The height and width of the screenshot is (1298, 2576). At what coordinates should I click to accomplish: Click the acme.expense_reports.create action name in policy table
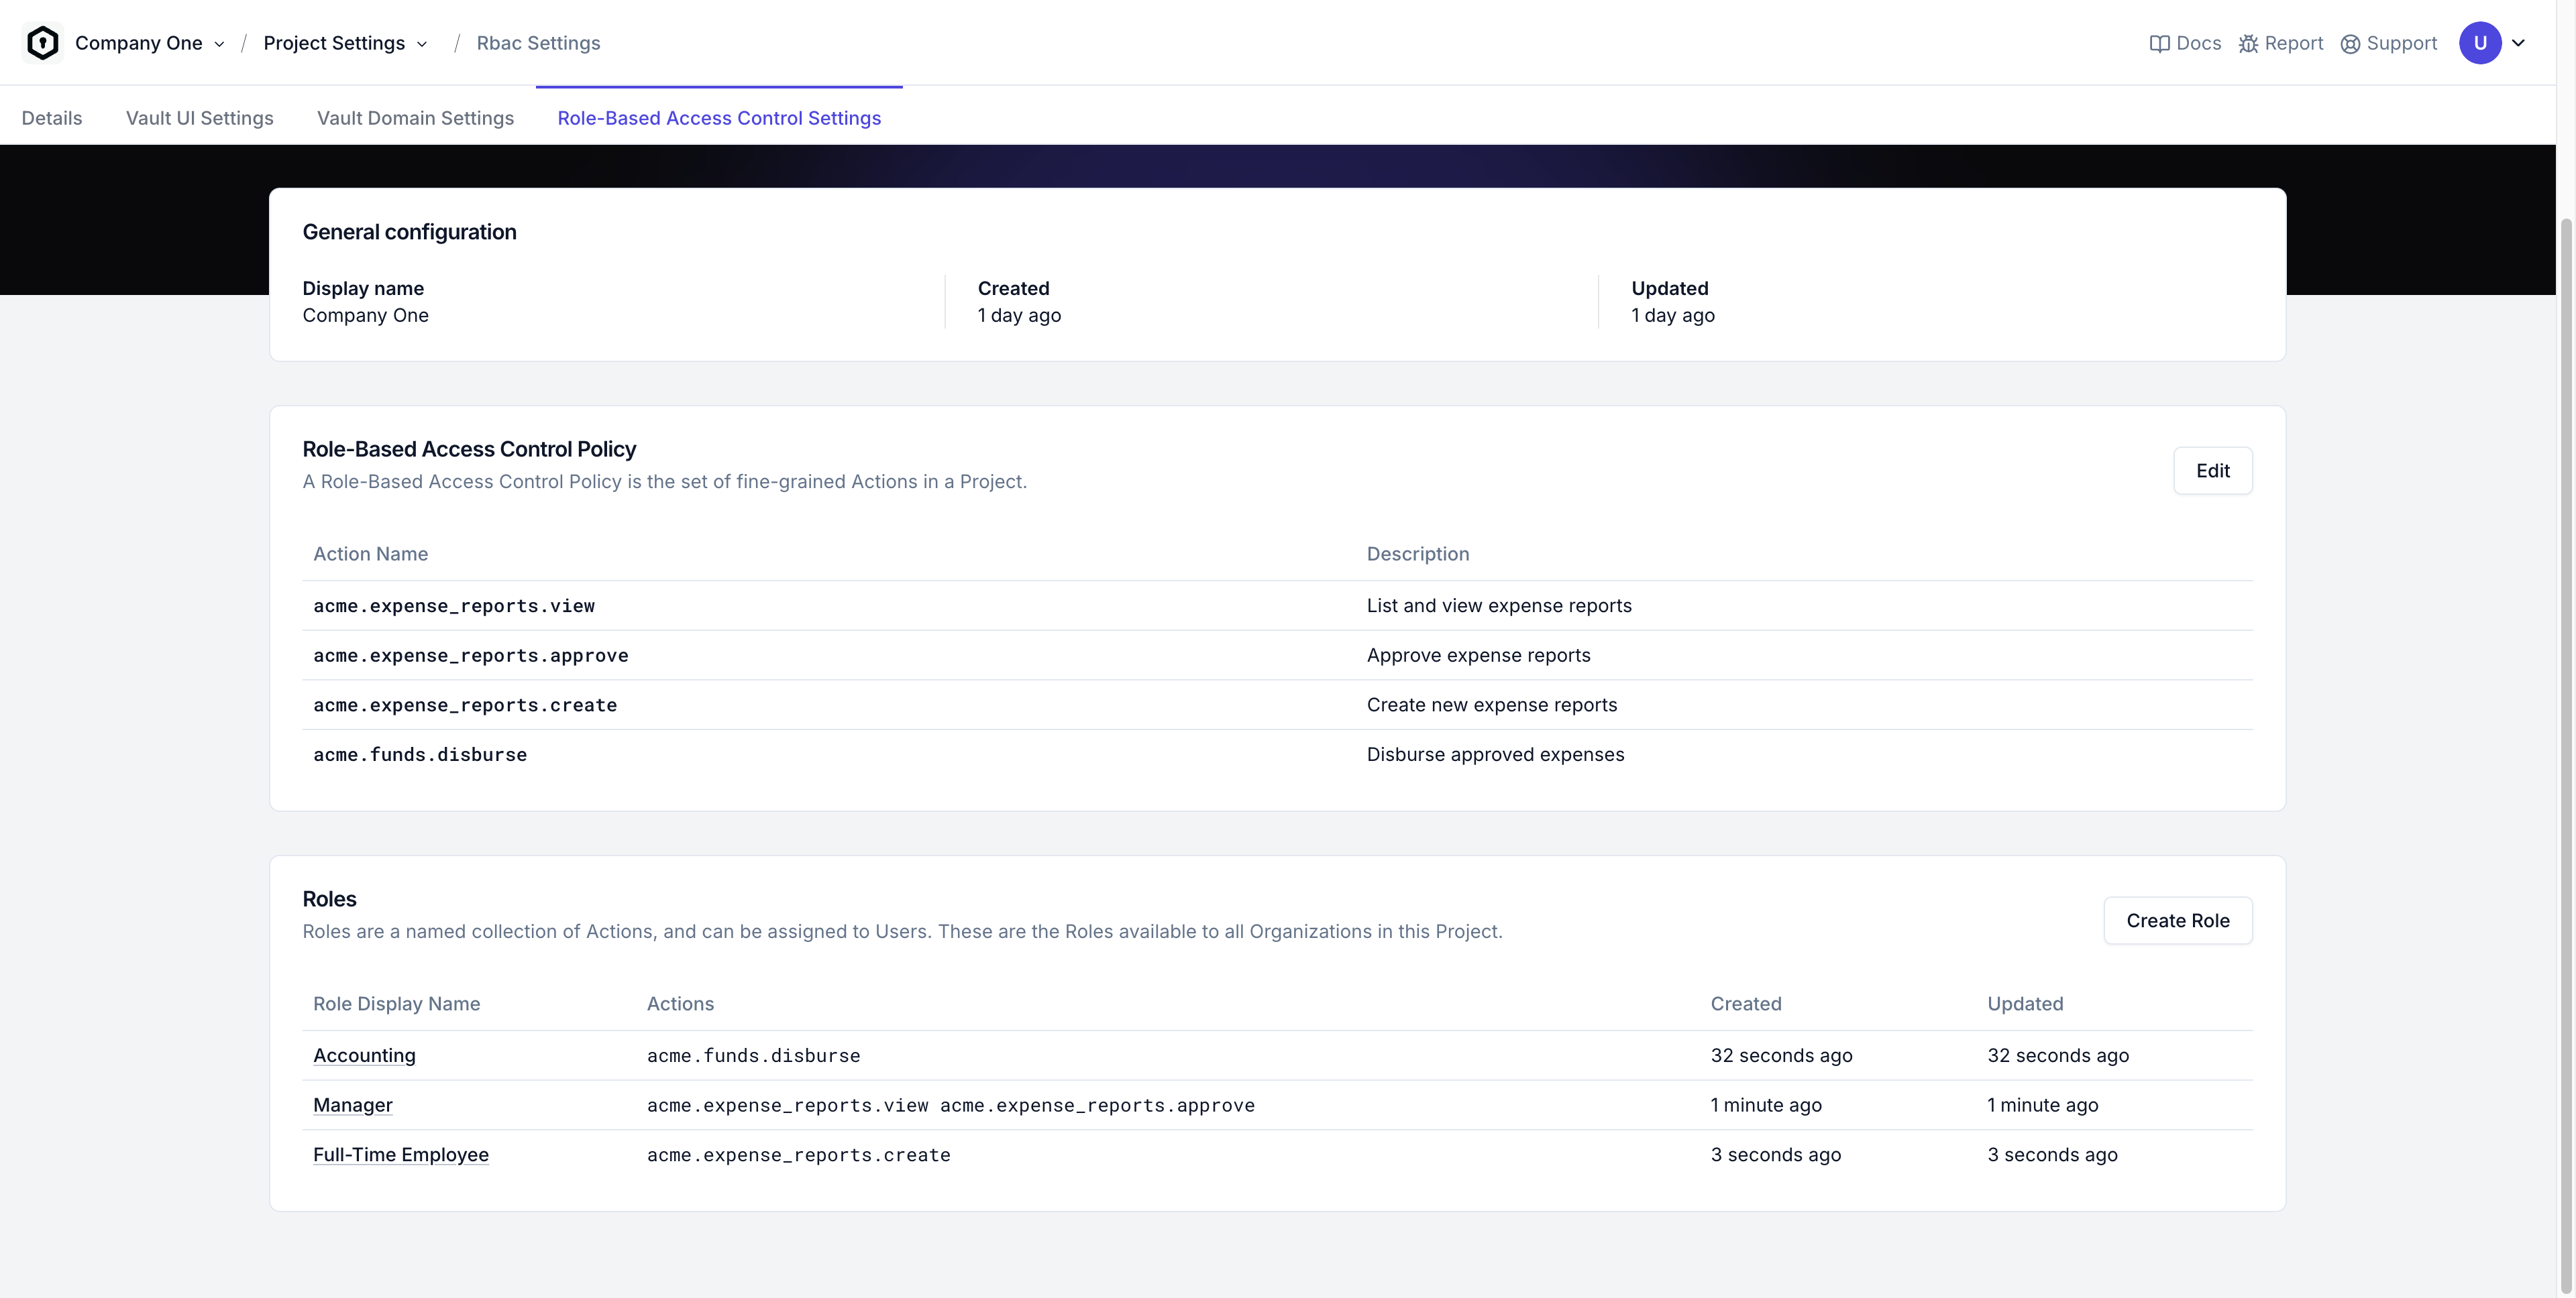point(465,705)
